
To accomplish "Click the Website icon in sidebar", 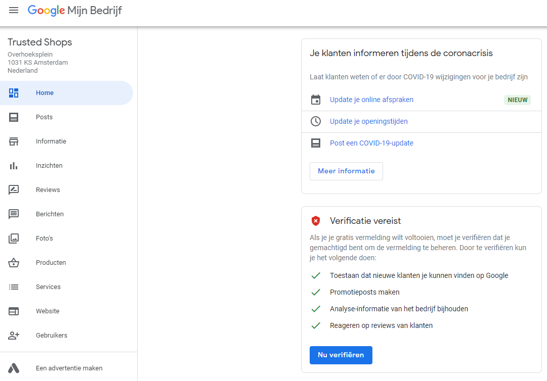I will point(14,311).
